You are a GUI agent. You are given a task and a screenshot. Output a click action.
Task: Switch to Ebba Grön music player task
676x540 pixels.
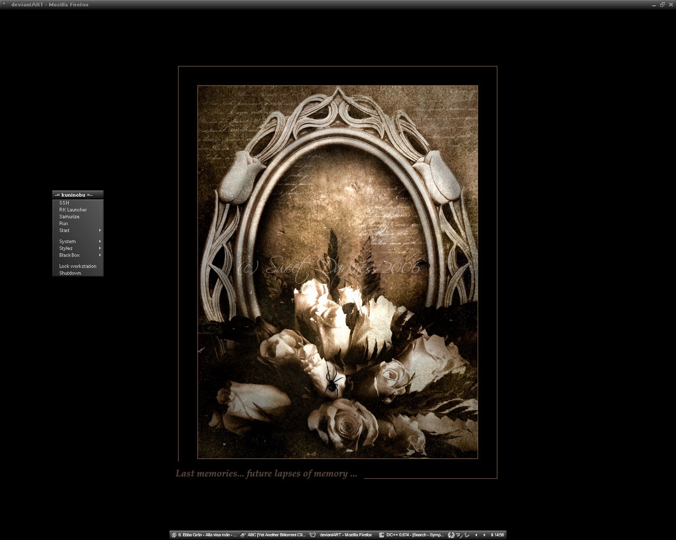204,535
